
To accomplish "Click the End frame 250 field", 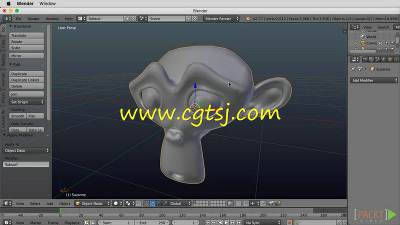I will point(152,222).
